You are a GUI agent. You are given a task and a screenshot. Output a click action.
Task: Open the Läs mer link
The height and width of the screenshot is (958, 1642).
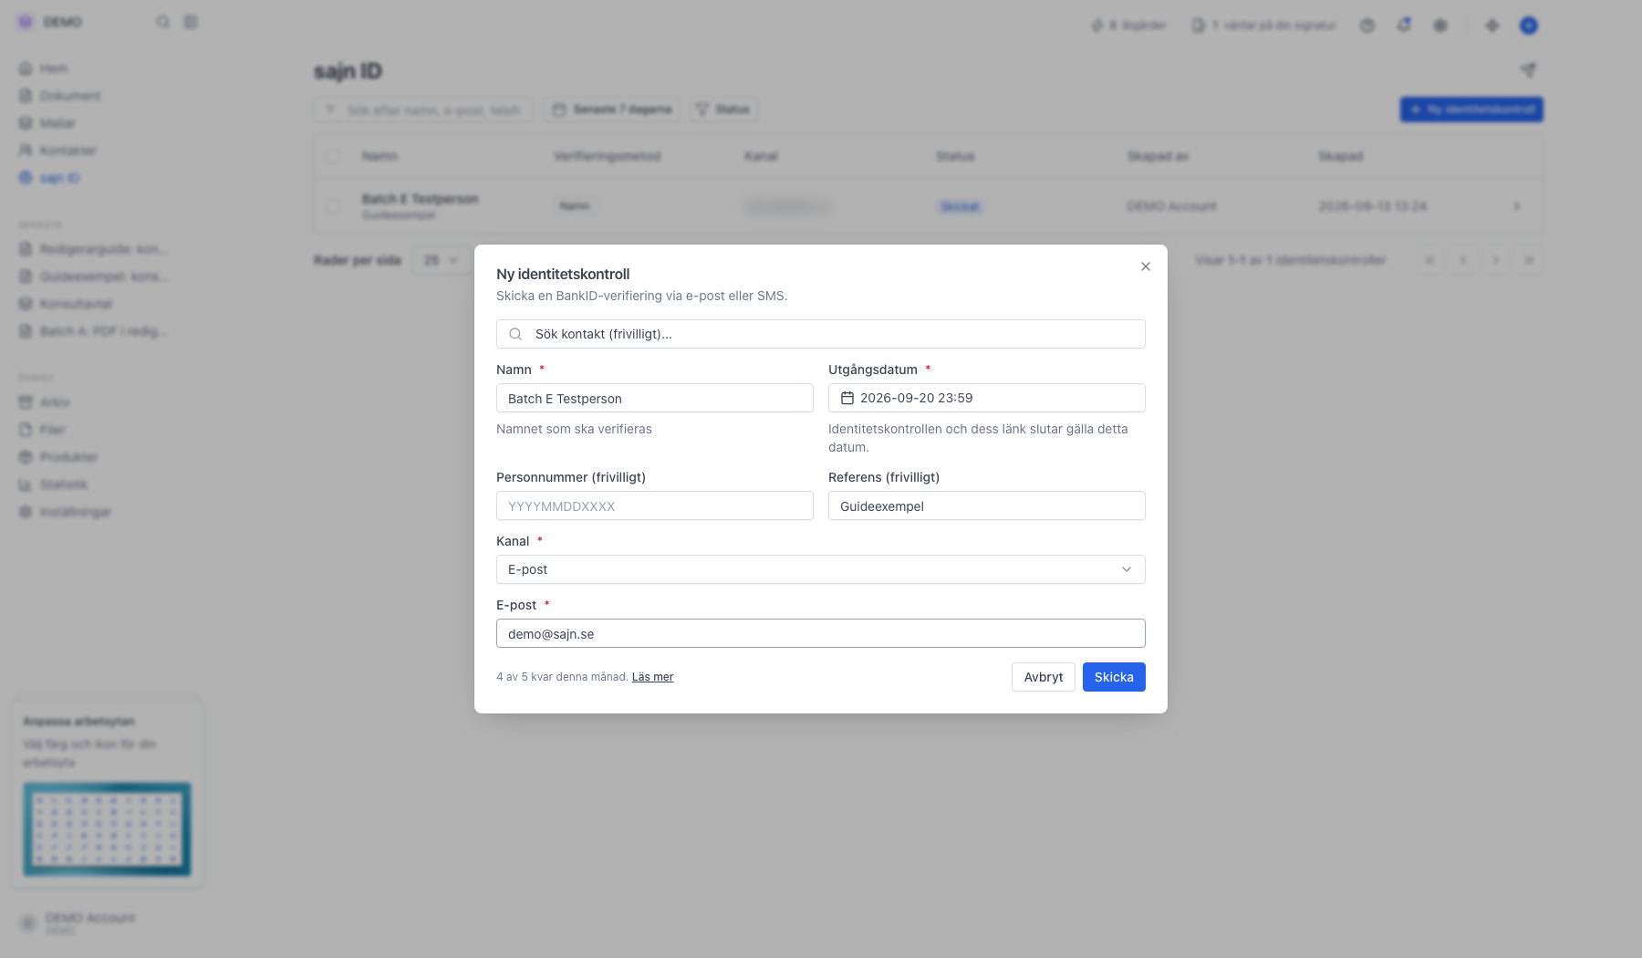click(653, 677)
